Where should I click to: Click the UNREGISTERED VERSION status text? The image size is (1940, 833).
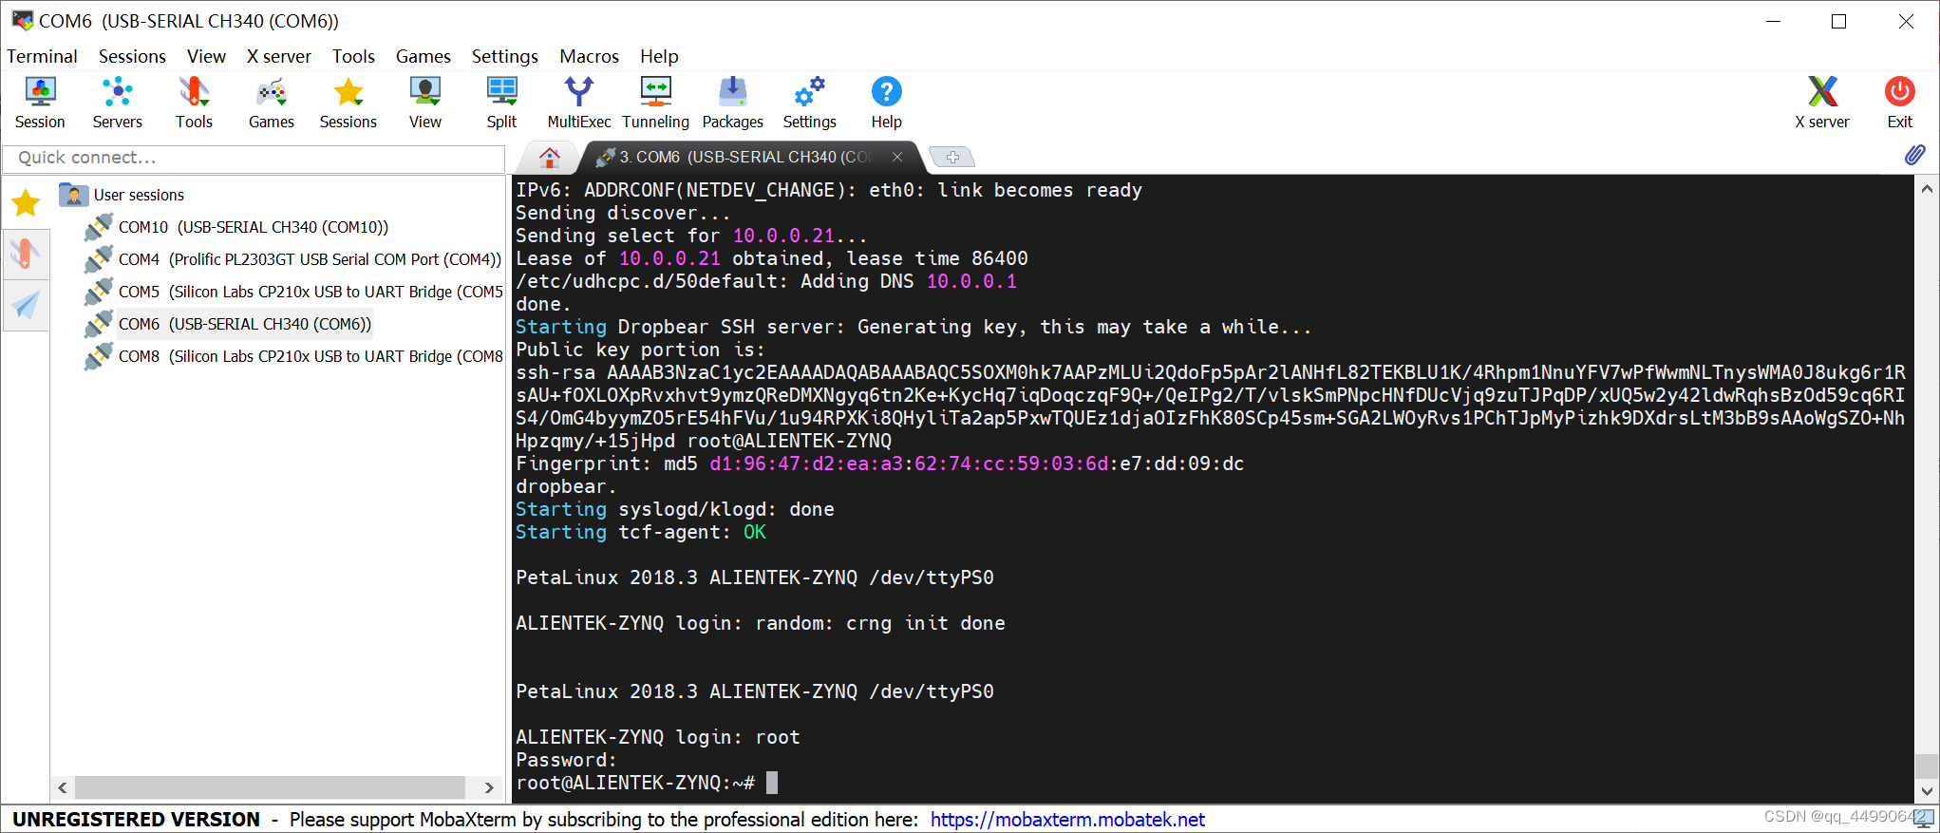(x=136, y=819)
